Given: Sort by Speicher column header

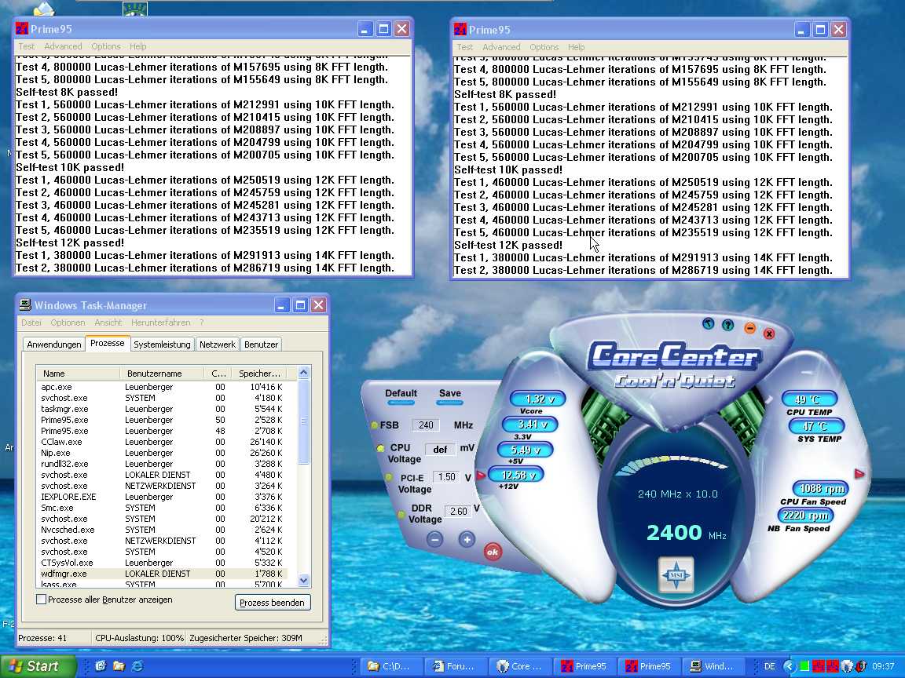Looking at the screenshot, I should tap(259, 374).
